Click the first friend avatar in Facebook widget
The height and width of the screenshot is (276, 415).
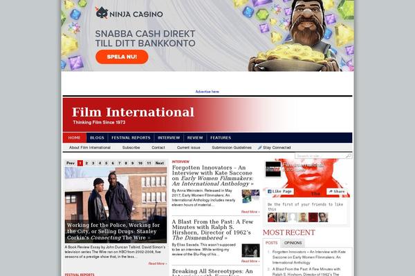click(x=273, y=217)
